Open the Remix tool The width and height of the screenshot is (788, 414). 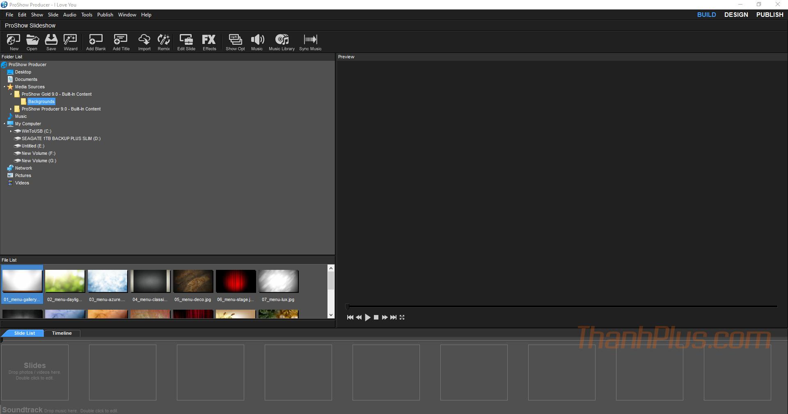pyautogui.click(x=163, y=42)
